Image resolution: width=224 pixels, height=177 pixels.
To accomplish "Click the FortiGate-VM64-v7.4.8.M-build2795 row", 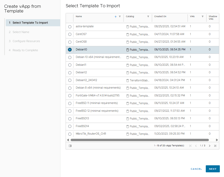I will [x=142, y=96].
